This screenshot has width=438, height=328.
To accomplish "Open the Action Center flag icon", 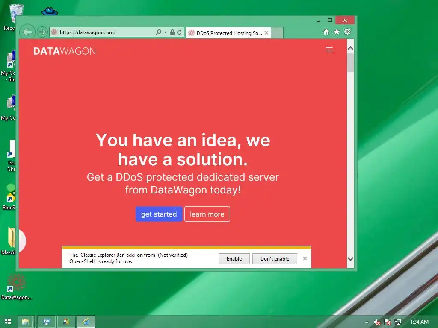I will click(x=388, y=322).
